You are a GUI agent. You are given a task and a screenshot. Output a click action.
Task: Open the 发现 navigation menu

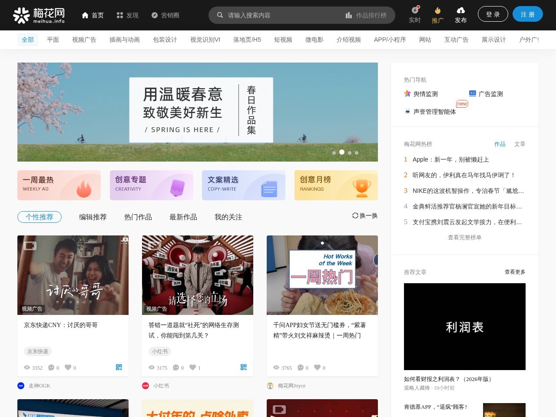127,15
